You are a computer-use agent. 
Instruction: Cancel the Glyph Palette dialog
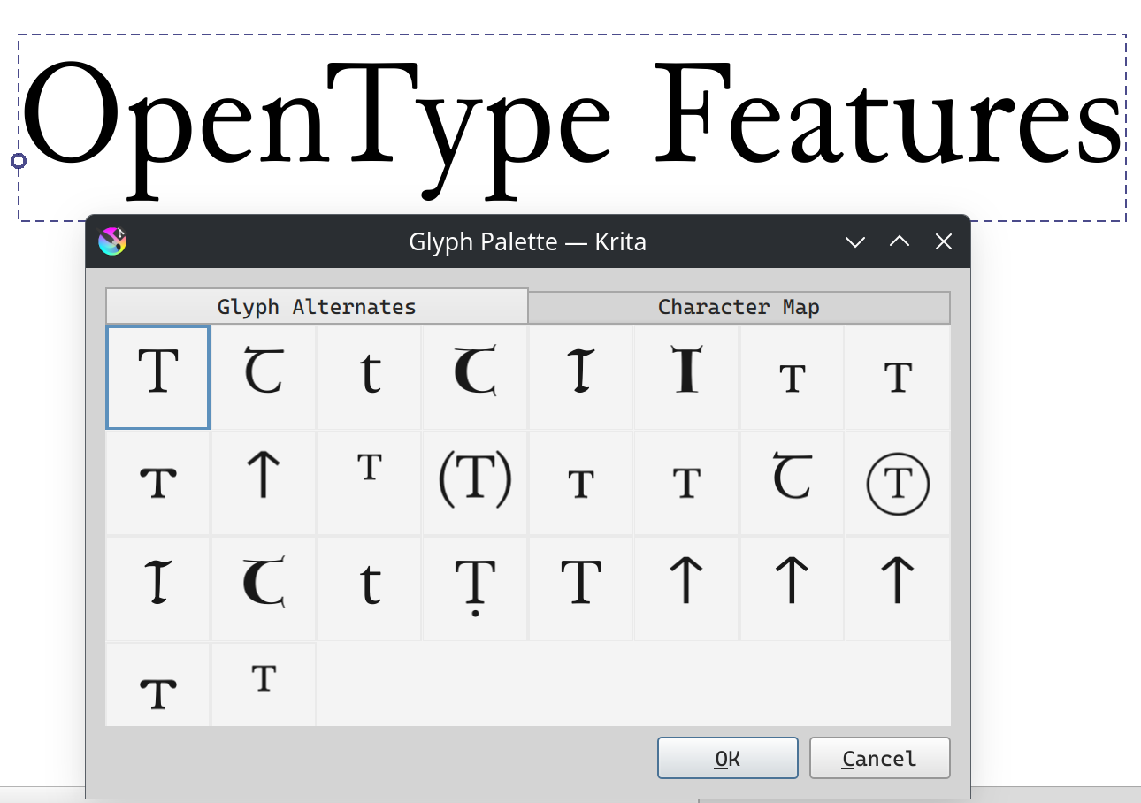coord(879,759)
